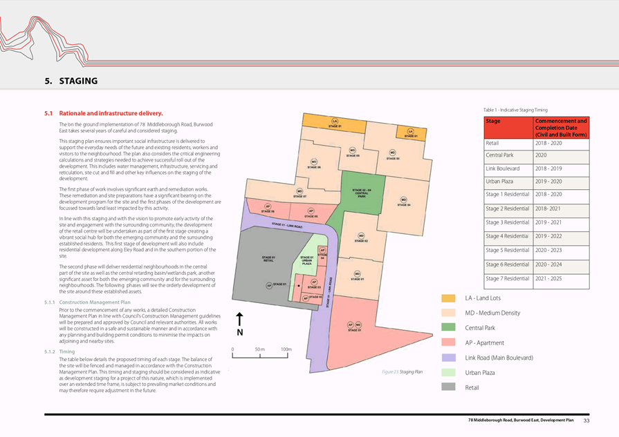Click the '50 m' scale bar label
The width and height of the screenshot is (619, 437).
(260, 349)
